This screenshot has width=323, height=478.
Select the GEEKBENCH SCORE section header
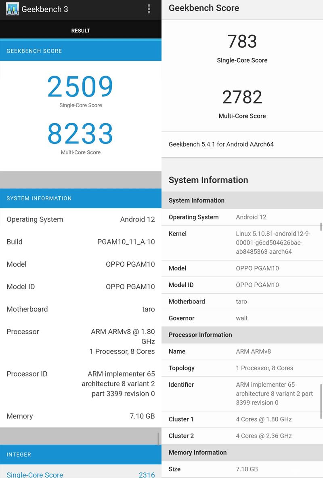[81, 51]
